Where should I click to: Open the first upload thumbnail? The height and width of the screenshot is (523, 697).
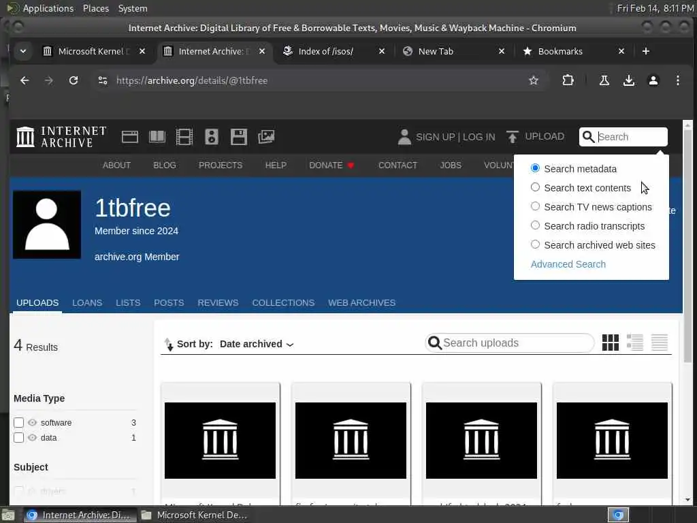coord(220,441)
